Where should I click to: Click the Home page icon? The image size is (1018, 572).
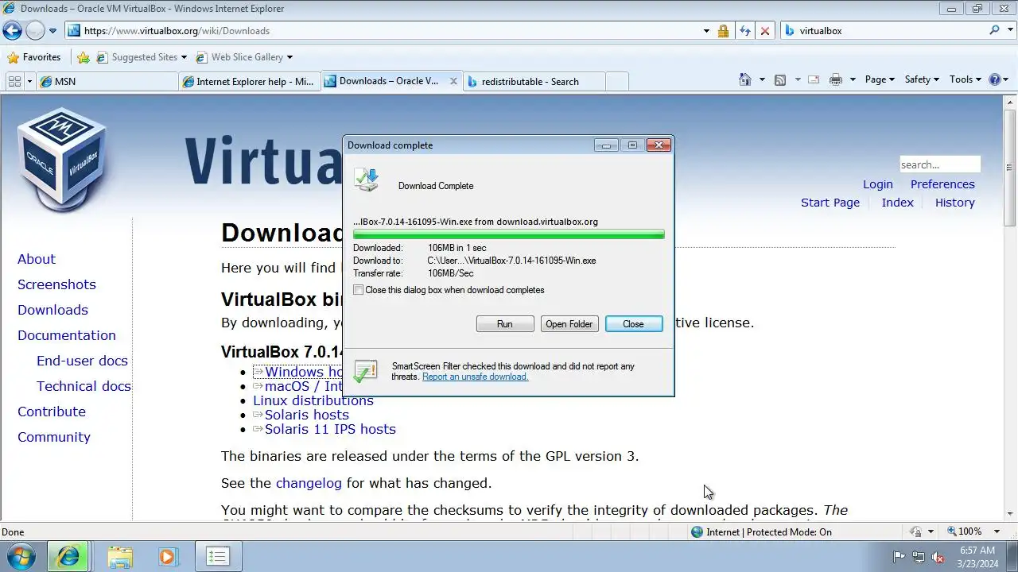pyautogui.click(x=745, y=79)
